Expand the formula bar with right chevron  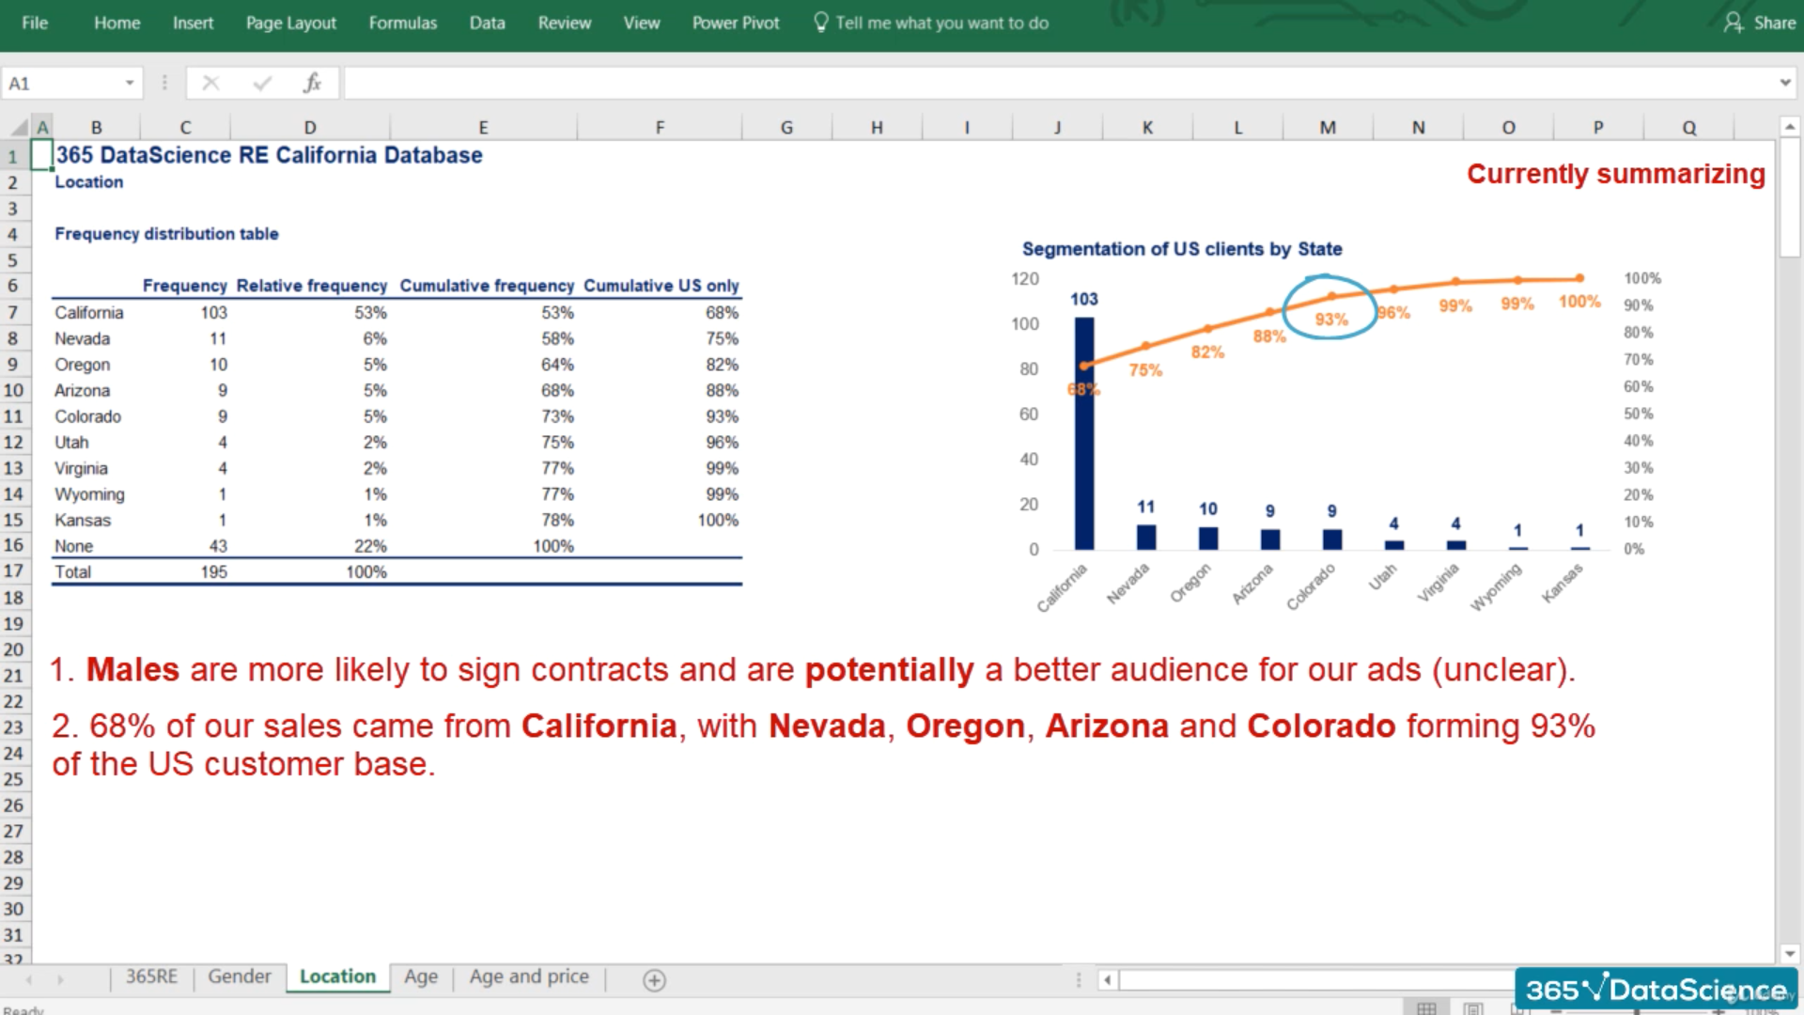[x=1784, y=83]
